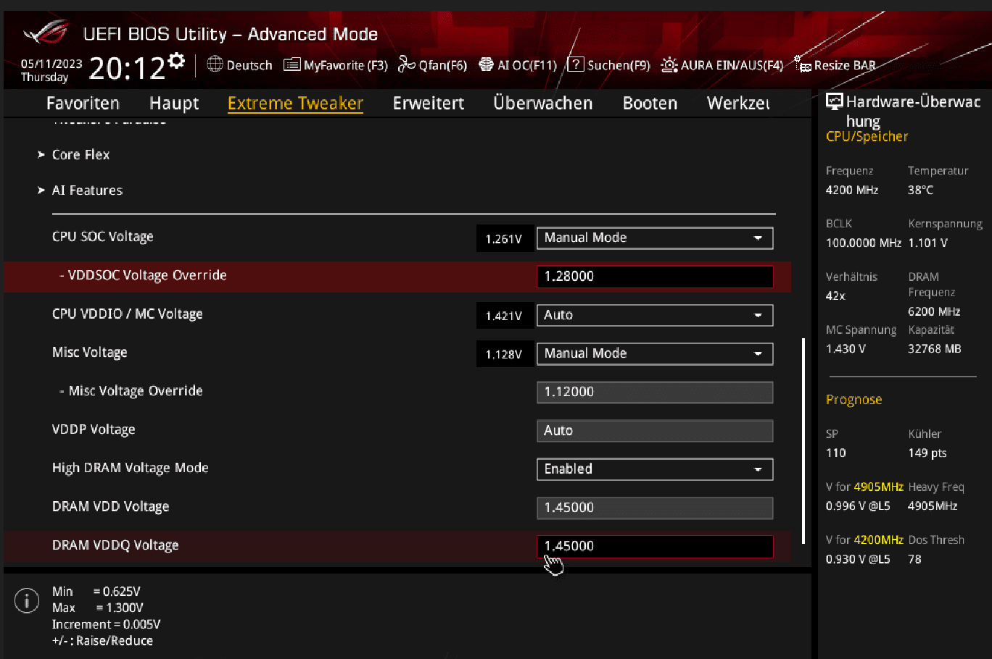Click VDDP Voltage Auto field
The image size is (992, 659).
(x=655, y=431)
